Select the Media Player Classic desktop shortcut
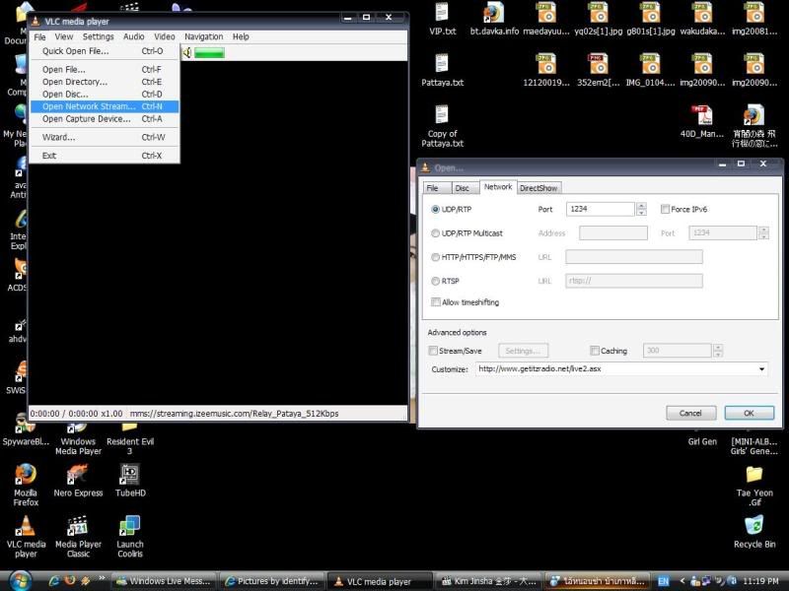 click(78, 537)
